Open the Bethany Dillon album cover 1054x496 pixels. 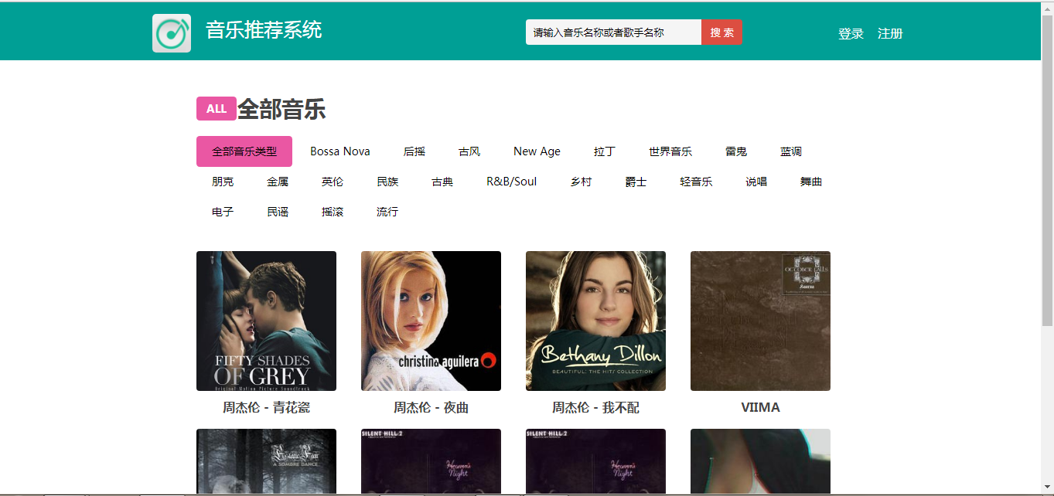tap(595, 321)
